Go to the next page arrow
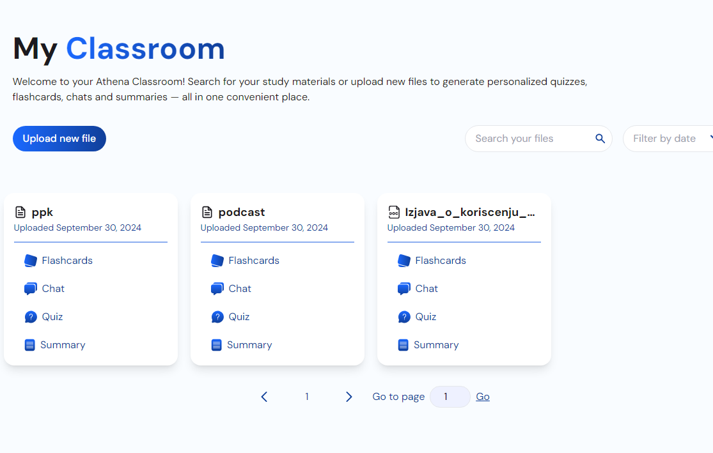The image size is (713, 453). tap(349, 397)
